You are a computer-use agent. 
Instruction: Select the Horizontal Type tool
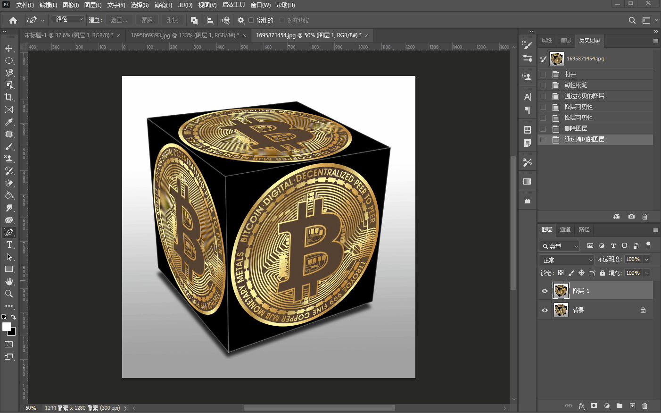[9, 244]
